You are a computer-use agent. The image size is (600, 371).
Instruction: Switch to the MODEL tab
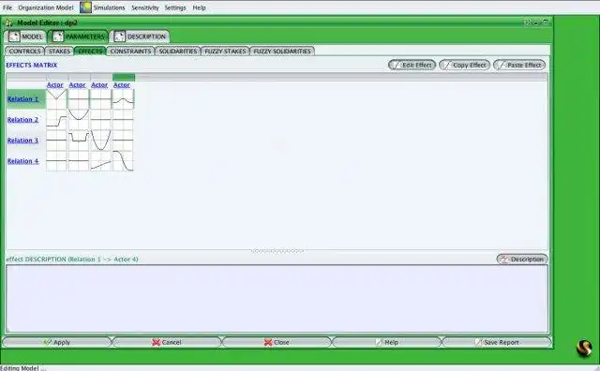[x=25, y=37]
